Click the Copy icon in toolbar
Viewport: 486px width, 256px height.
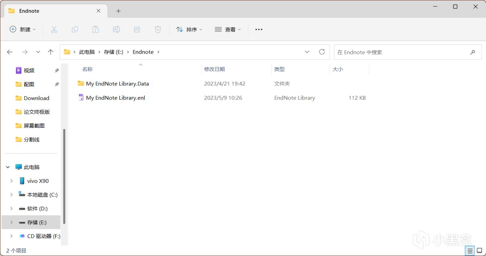(75, 30)
